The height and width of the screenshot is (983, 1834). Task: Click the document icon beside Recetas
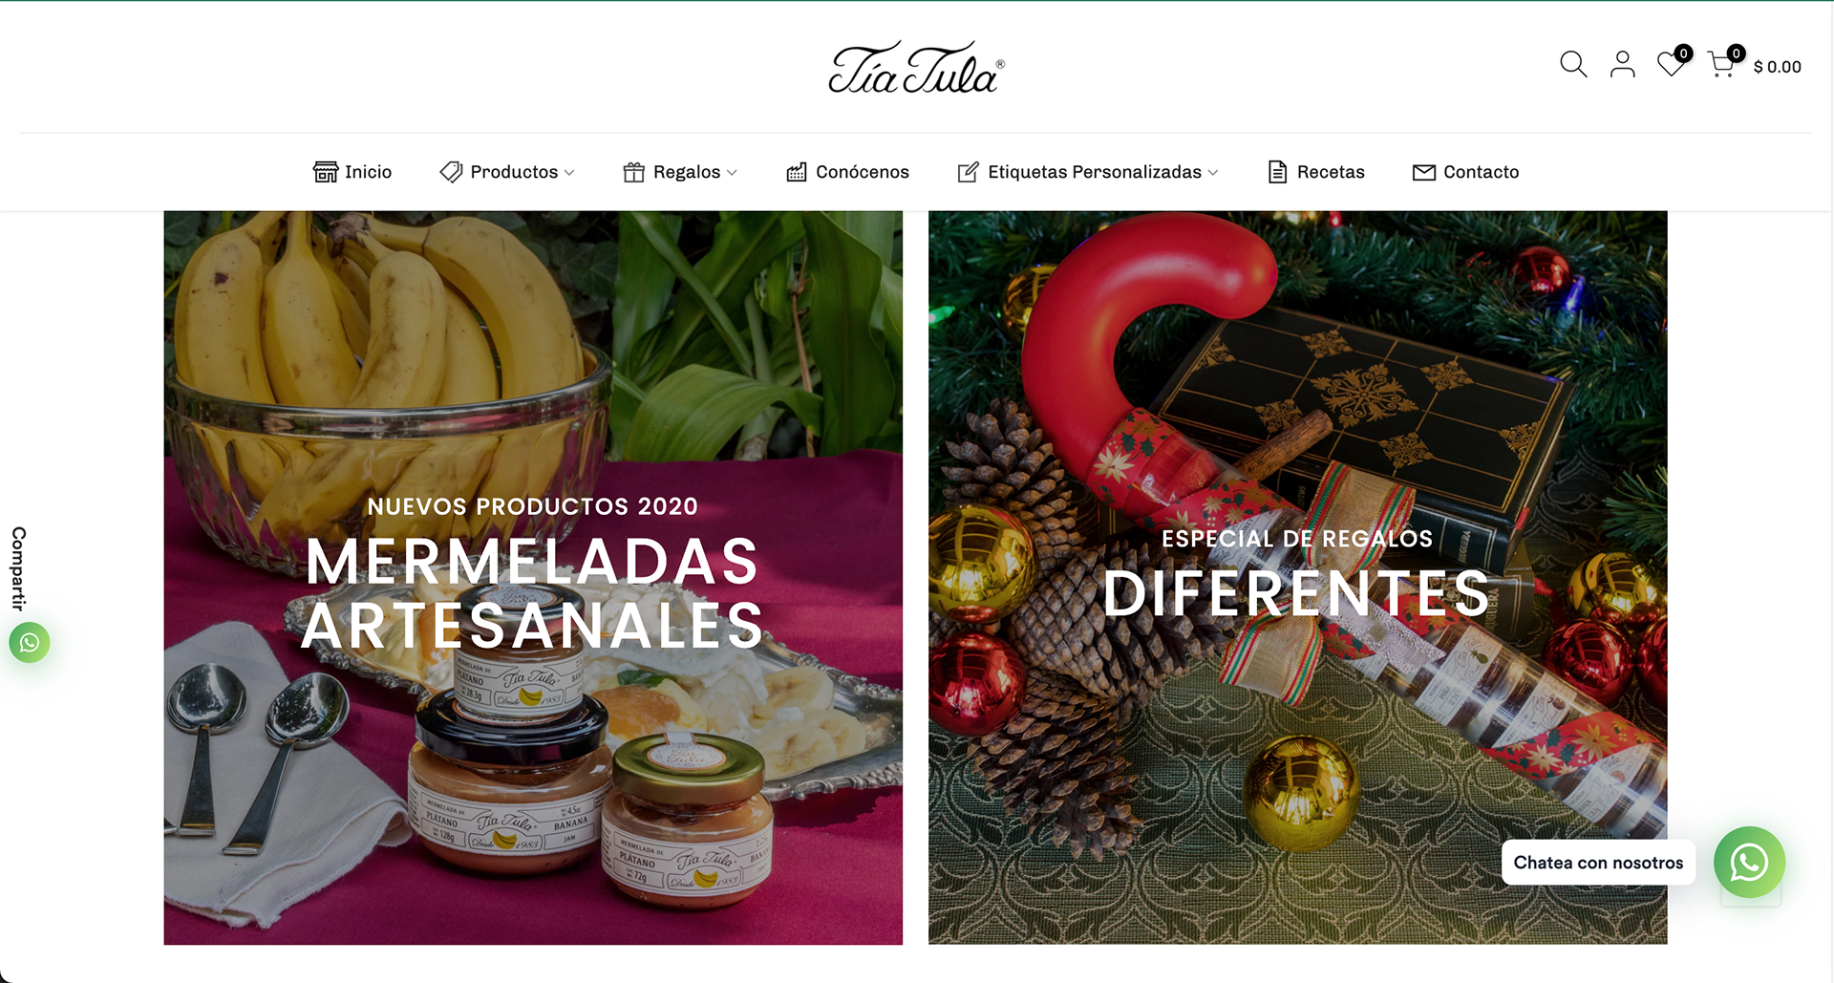(1277, 172)
